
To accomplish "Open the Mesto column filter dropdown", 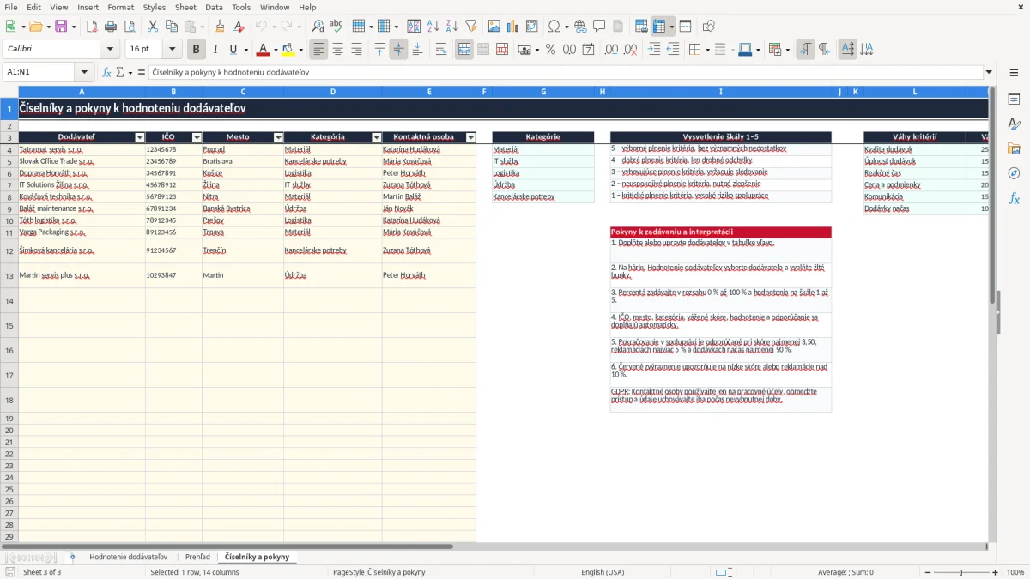I will click(x=278, y=137).
